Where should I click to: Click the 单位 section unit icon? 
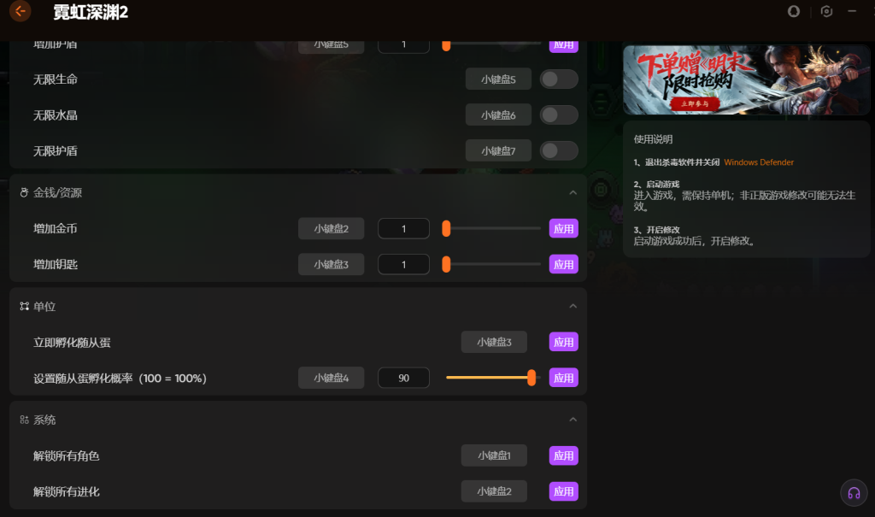pos(24,306)
